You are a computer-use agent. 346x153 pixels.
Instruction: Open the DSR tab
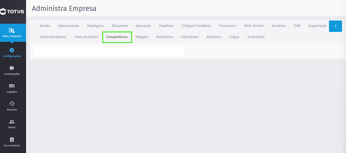pos(297,26)
